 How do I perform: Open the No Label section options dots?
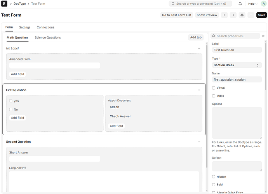tap(198, 48)
